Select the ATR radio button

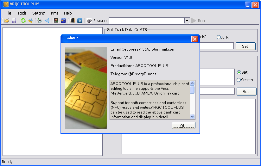click(x=219, y=37)
